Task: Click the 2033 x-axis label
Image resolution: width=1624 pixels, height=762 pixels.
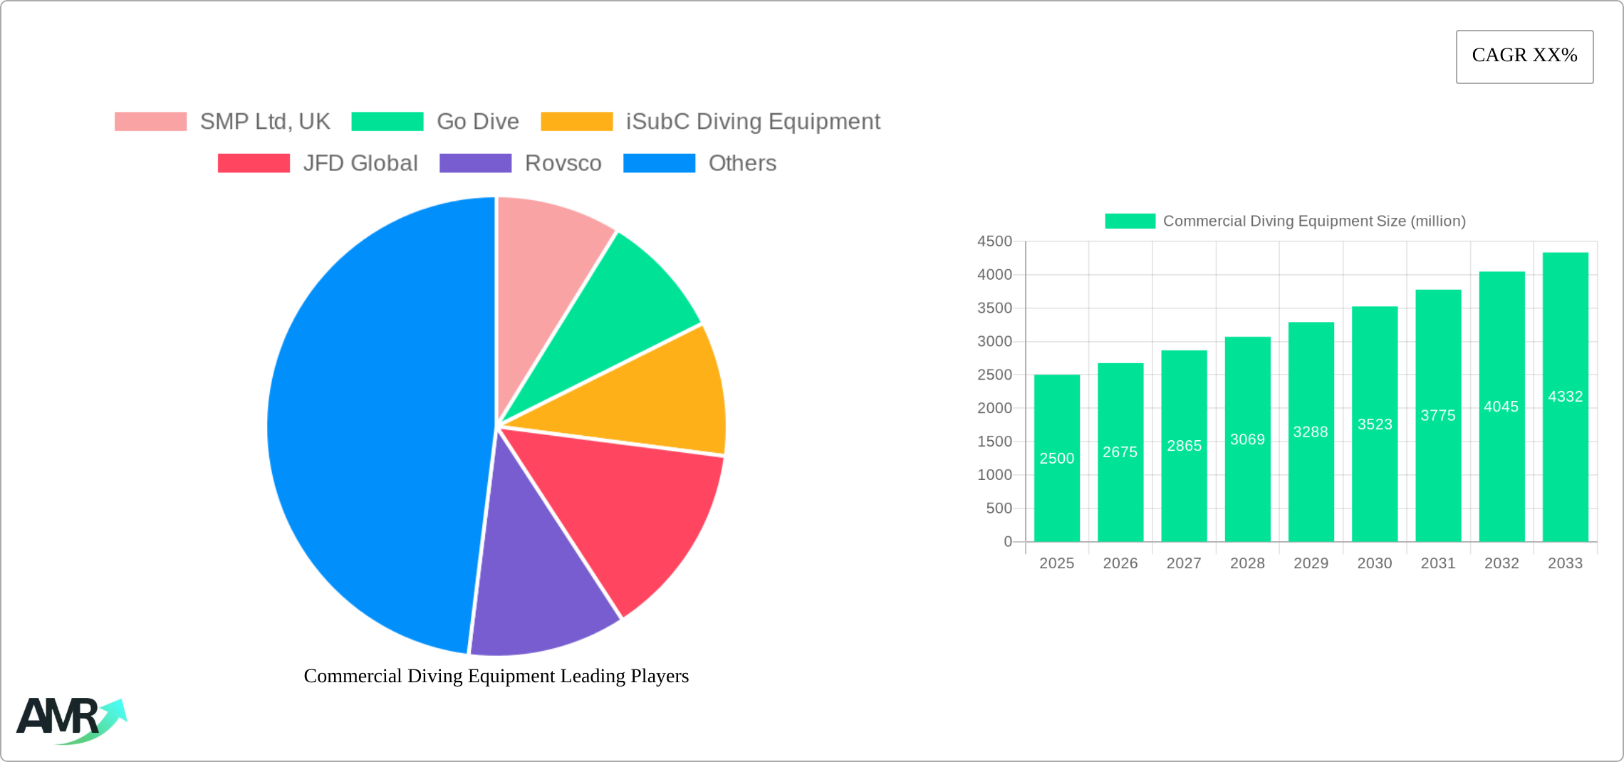Action: (x=1566, y=563)
